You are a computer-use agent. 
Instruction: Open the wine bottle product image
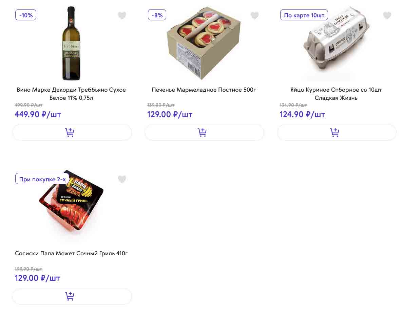point(71,43)
